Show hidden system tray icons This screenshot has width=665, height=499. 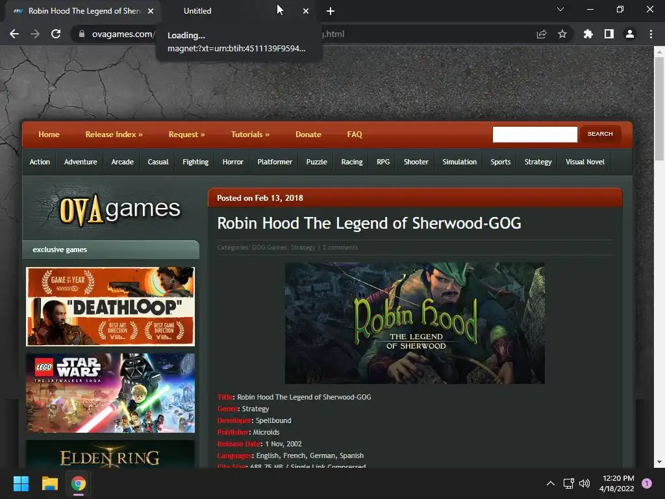tap(551, 483)
